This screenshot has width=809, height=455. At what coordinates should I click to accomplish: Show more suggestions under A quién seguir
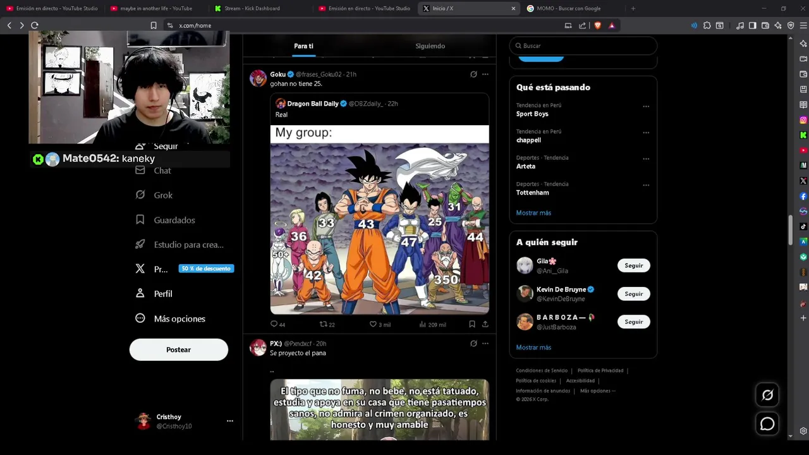pyautogui.click(x=533, y=348)
